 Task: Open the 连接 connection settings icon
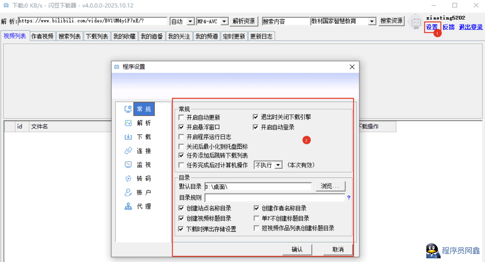pos(128,151)
